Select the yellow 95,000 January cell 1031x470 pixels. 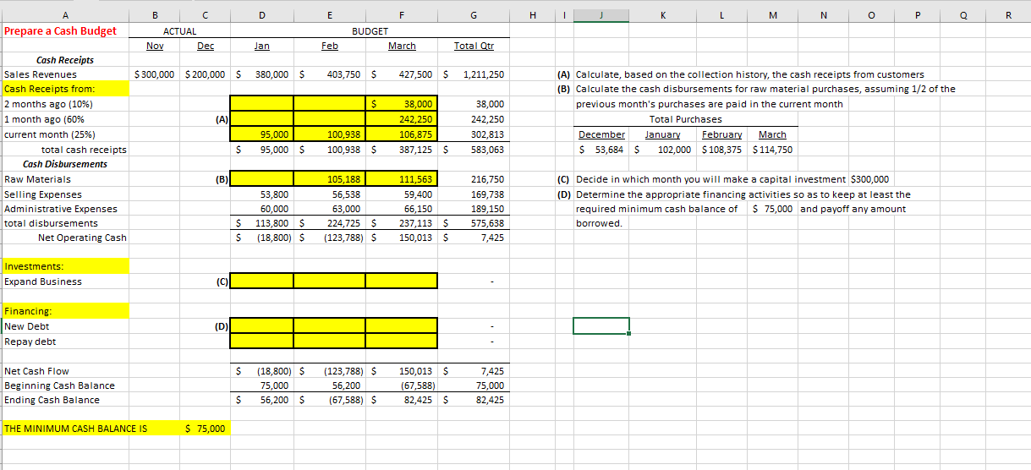(x=262, y=134)
